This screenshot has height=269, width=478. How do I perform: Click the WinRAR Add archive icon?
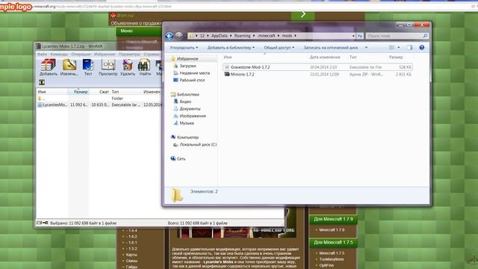(x=48, y=65)
